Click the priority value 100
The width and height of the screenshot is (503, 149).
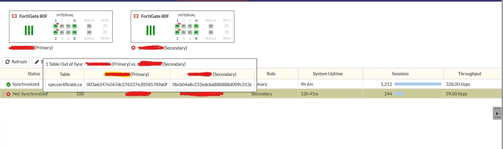80,94
